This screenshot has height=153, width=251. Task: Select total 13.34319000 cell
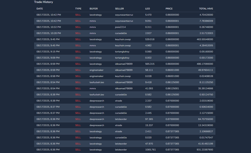click(206, 125)
